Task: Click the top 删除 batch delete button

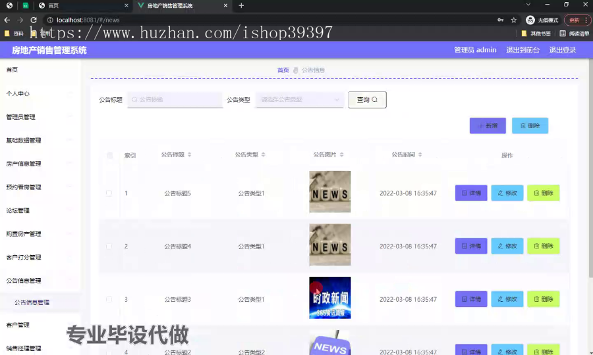Action: (530, 126)
